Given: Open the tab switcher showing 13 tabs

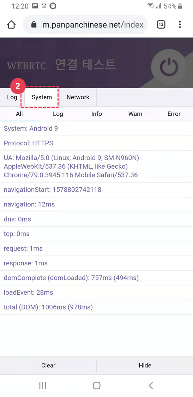Looking at the screenshot, I should pyautogui.click(x=161, y=25).
